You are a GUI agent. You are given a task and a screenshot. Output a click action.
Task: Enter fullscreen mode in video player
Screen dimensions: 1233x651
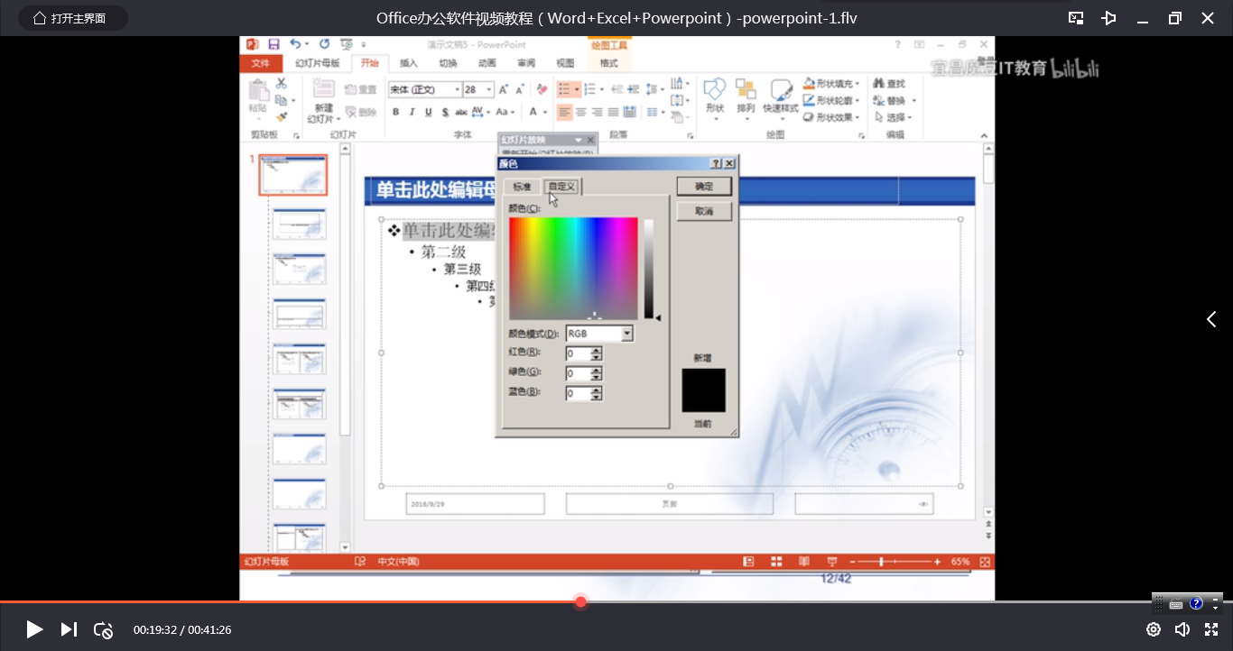[1211, 629]
